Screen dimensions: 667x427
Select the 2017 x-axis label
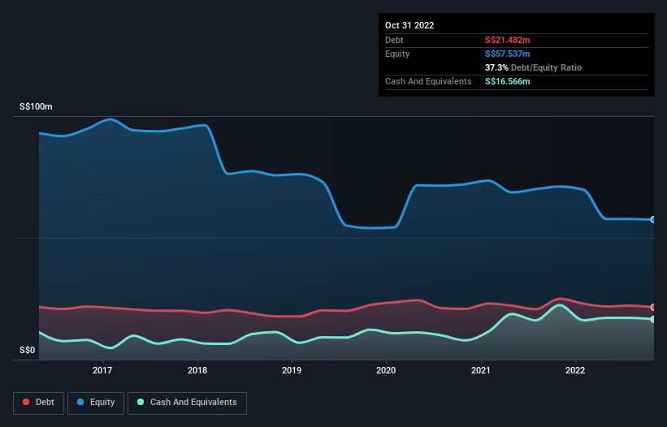[x=102, y=370]
